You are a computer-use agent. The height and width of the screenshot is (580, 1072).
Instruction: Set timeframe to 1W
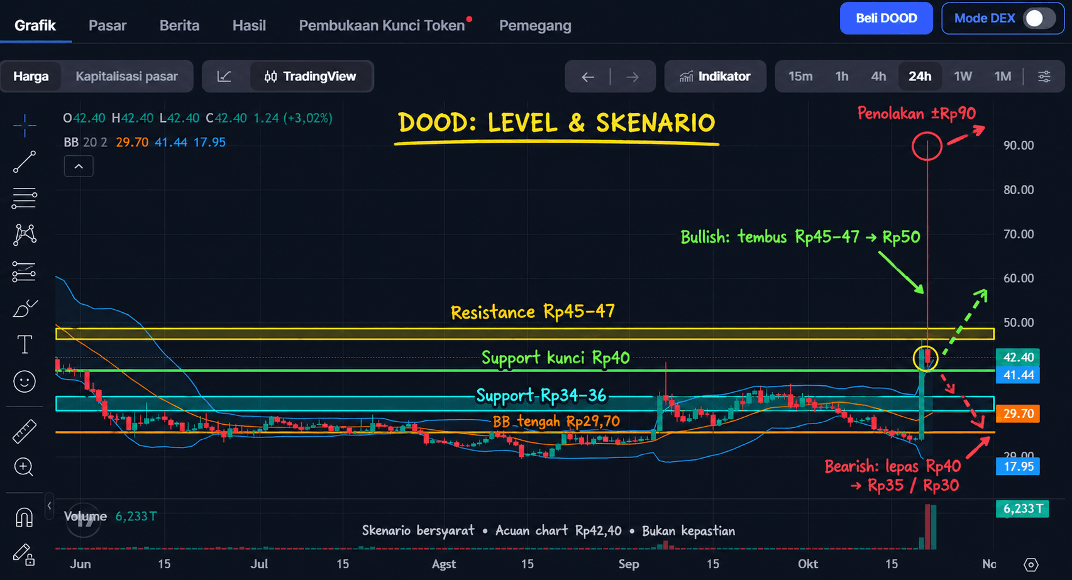963,77
